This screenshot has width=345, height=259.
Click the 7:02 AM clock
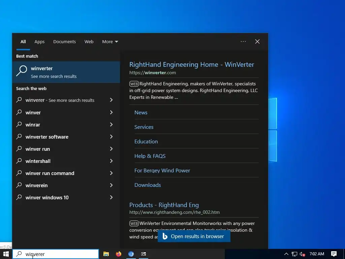click(x=317, y=254)
